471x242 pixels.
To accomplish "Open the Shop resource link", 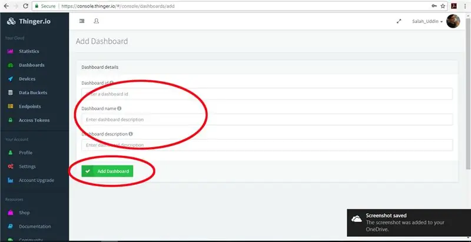I will pyautogui.click(x=24, y=213).
